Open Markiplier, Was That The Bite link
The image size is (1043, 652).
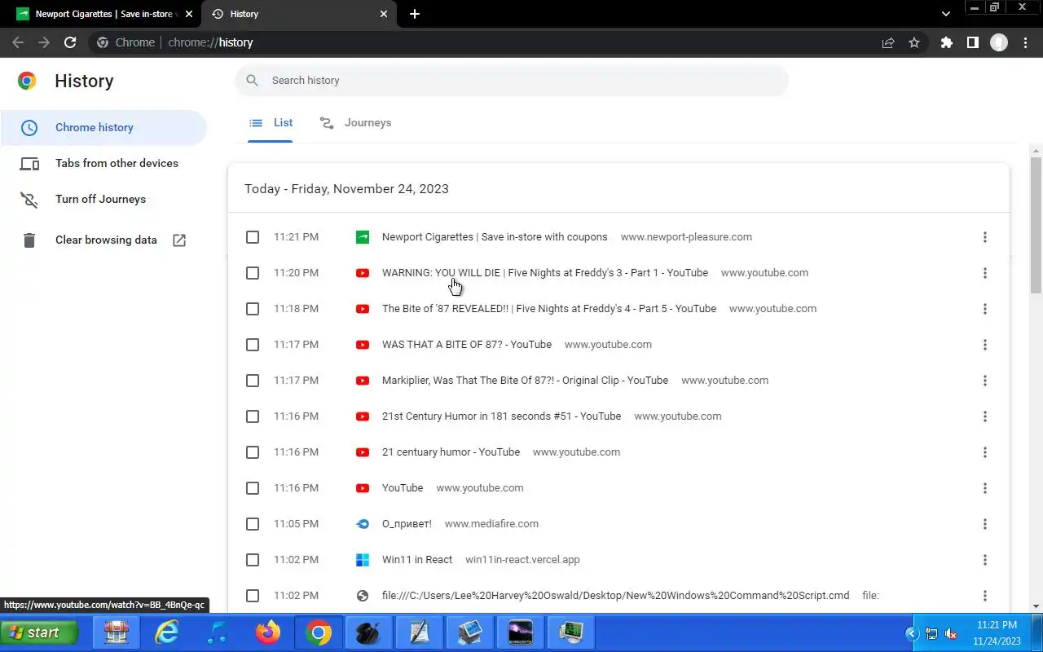coord(525,381)
